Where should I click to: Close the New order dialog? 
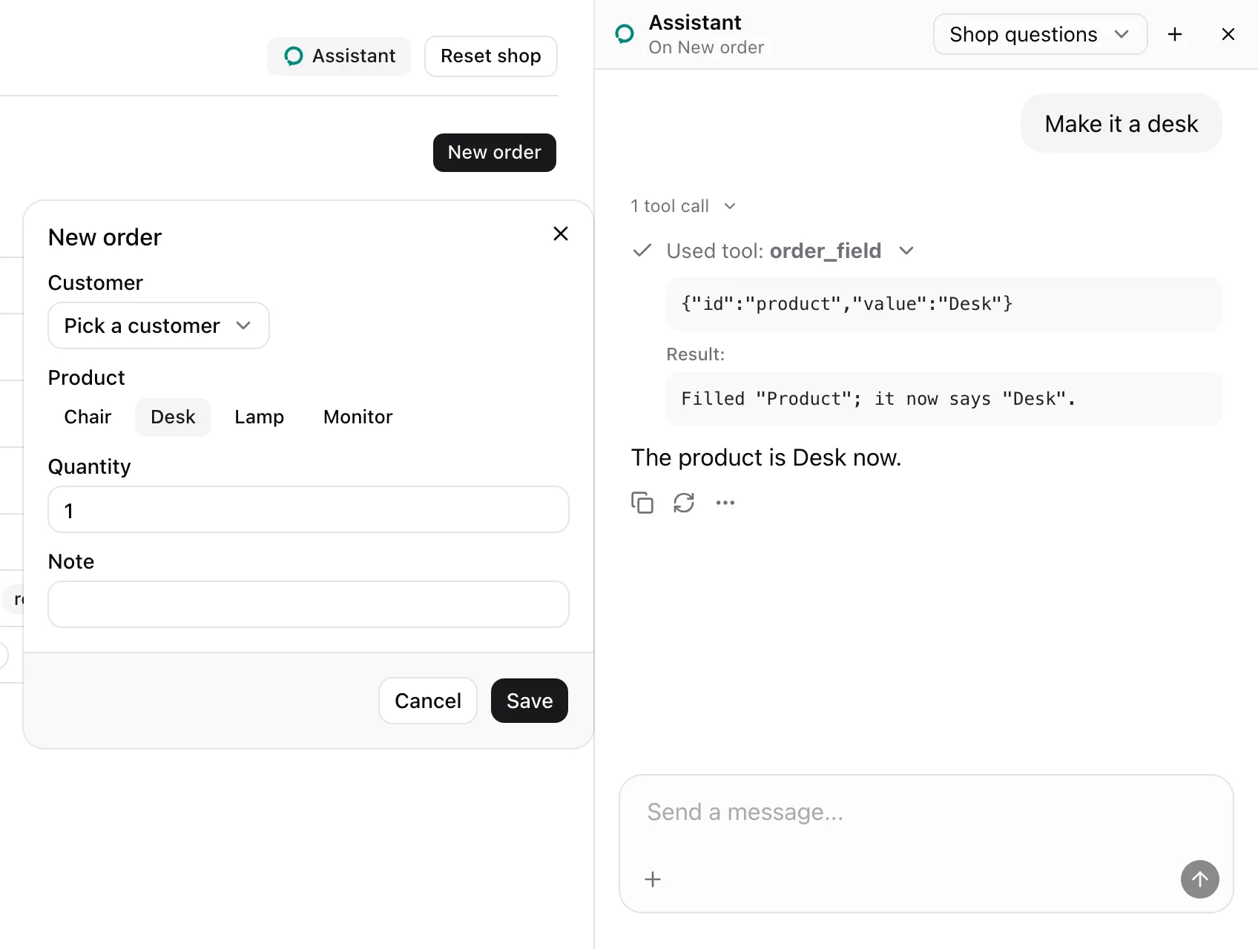point(561,234)
